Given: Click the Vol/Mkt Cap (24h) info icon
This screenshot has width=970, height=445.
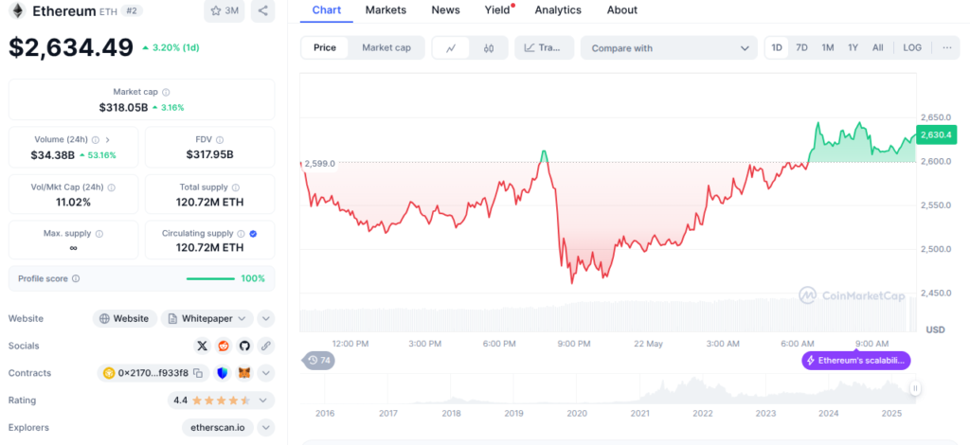Looking at the screenshot, I should [112, 187].
